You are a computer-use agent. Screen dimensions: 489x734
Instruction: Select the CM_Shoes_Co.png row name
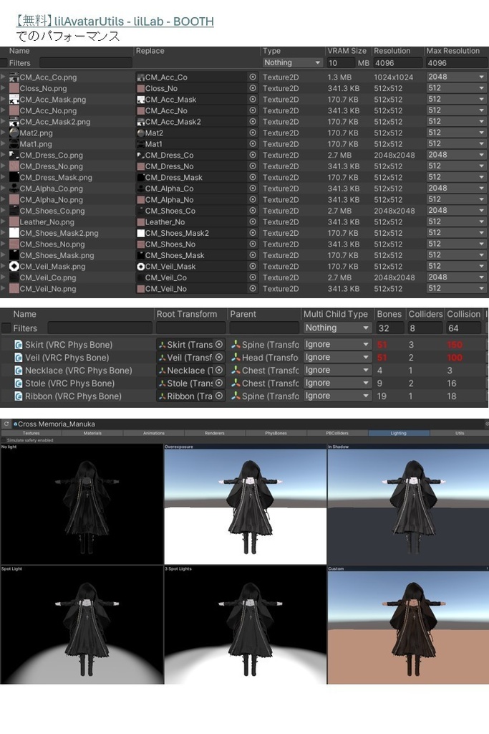click(52, 211)
